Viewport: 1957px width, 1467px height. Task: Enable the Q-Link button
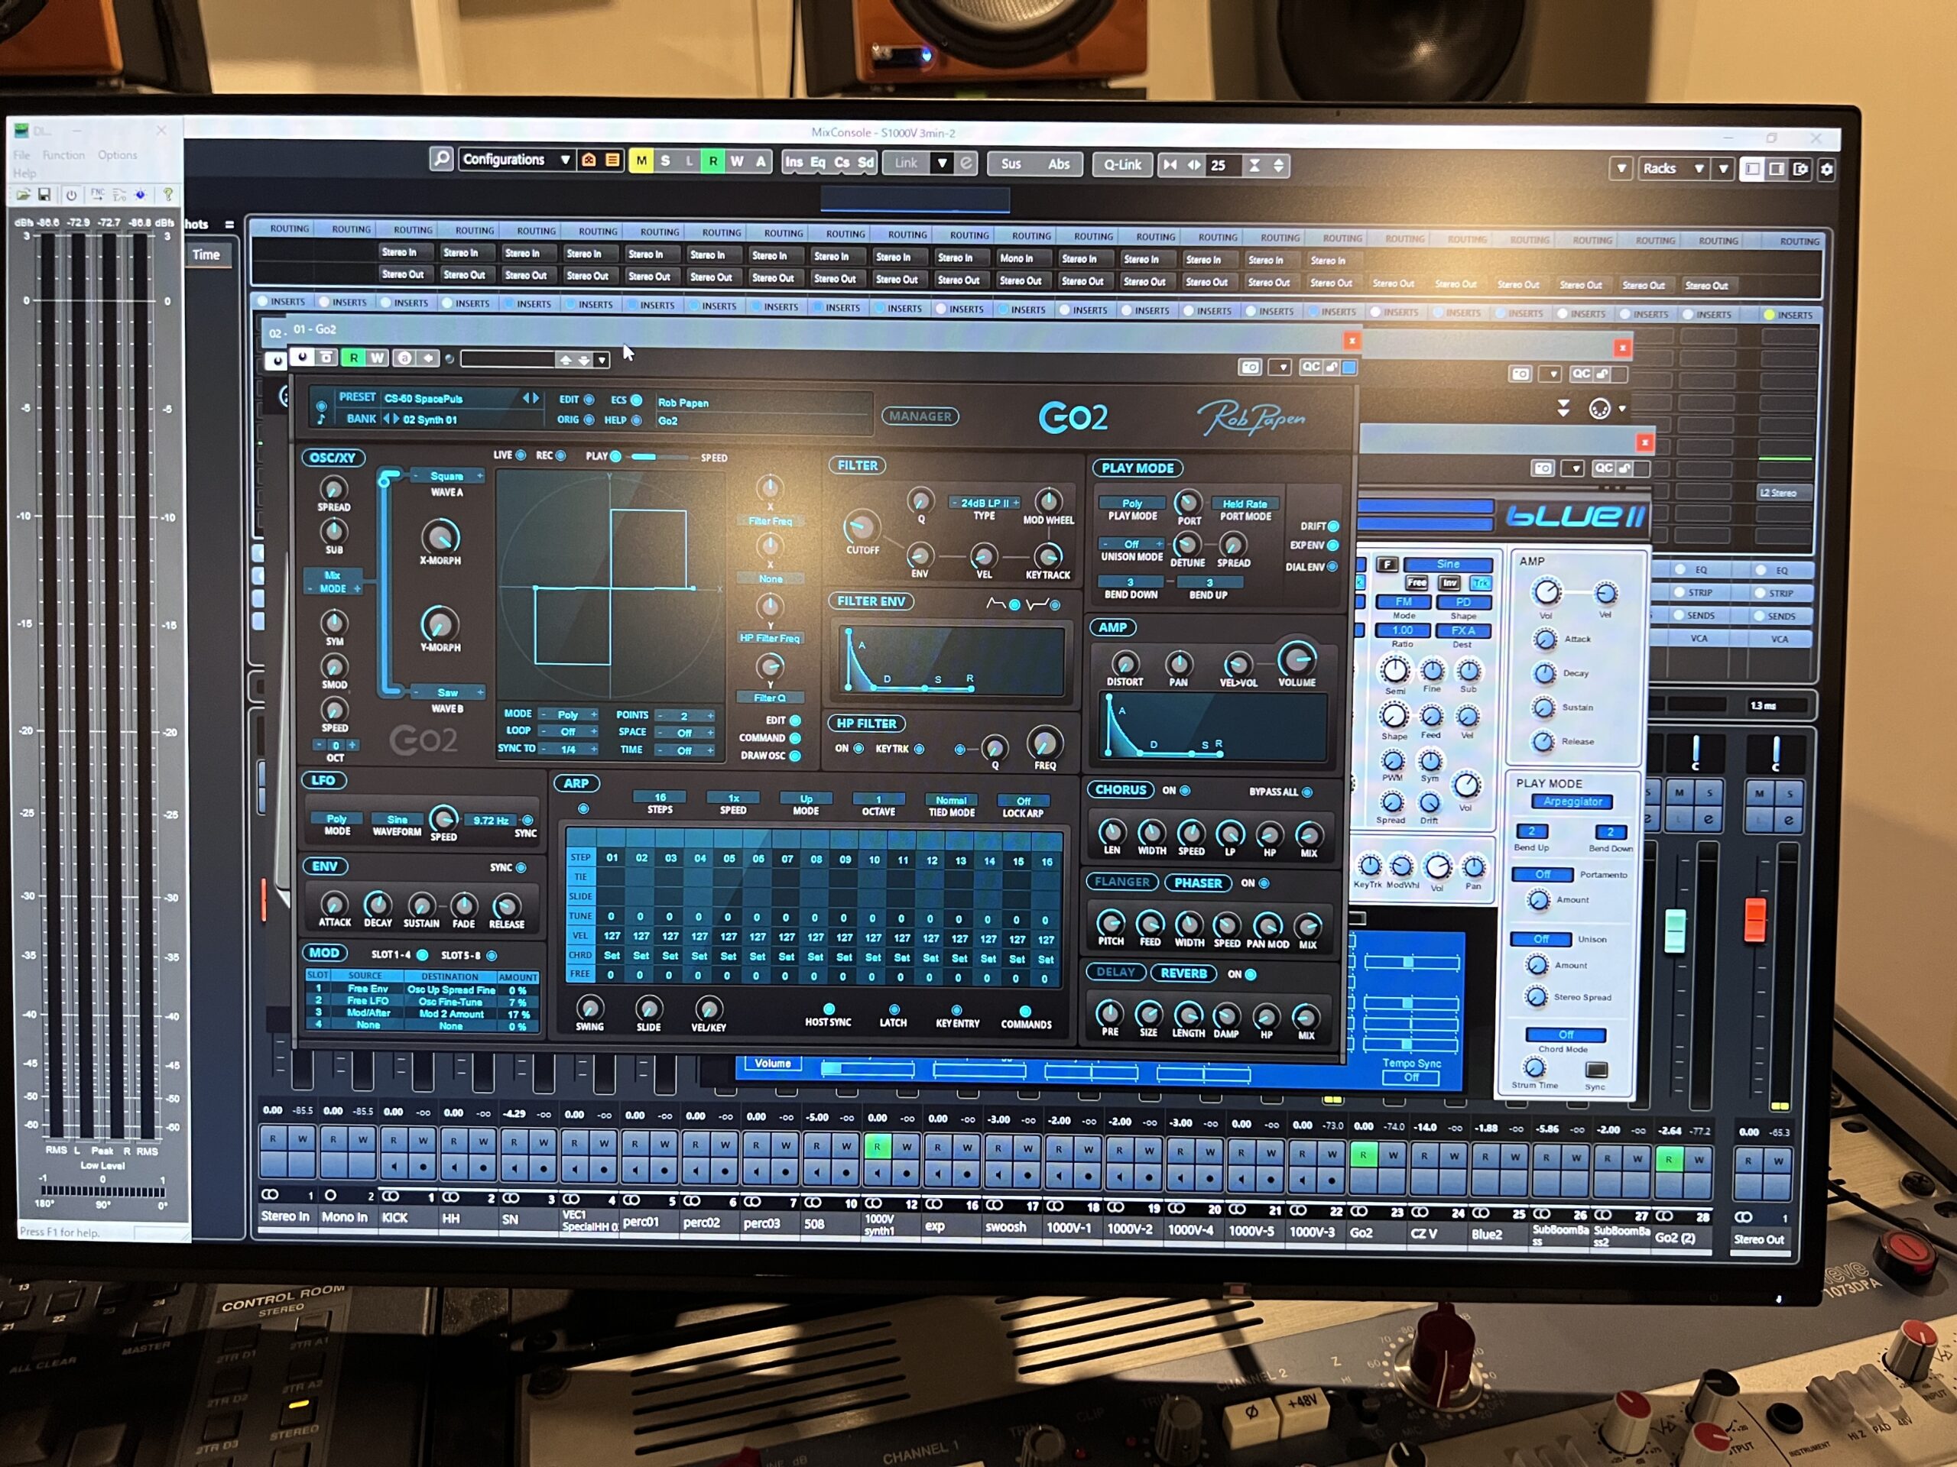point(1121,164)
